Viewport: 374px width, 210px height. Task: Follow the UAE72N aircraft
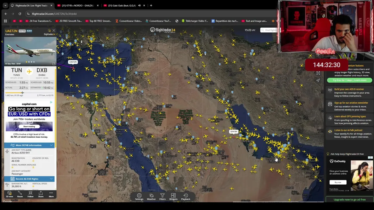tap(30, 194)
